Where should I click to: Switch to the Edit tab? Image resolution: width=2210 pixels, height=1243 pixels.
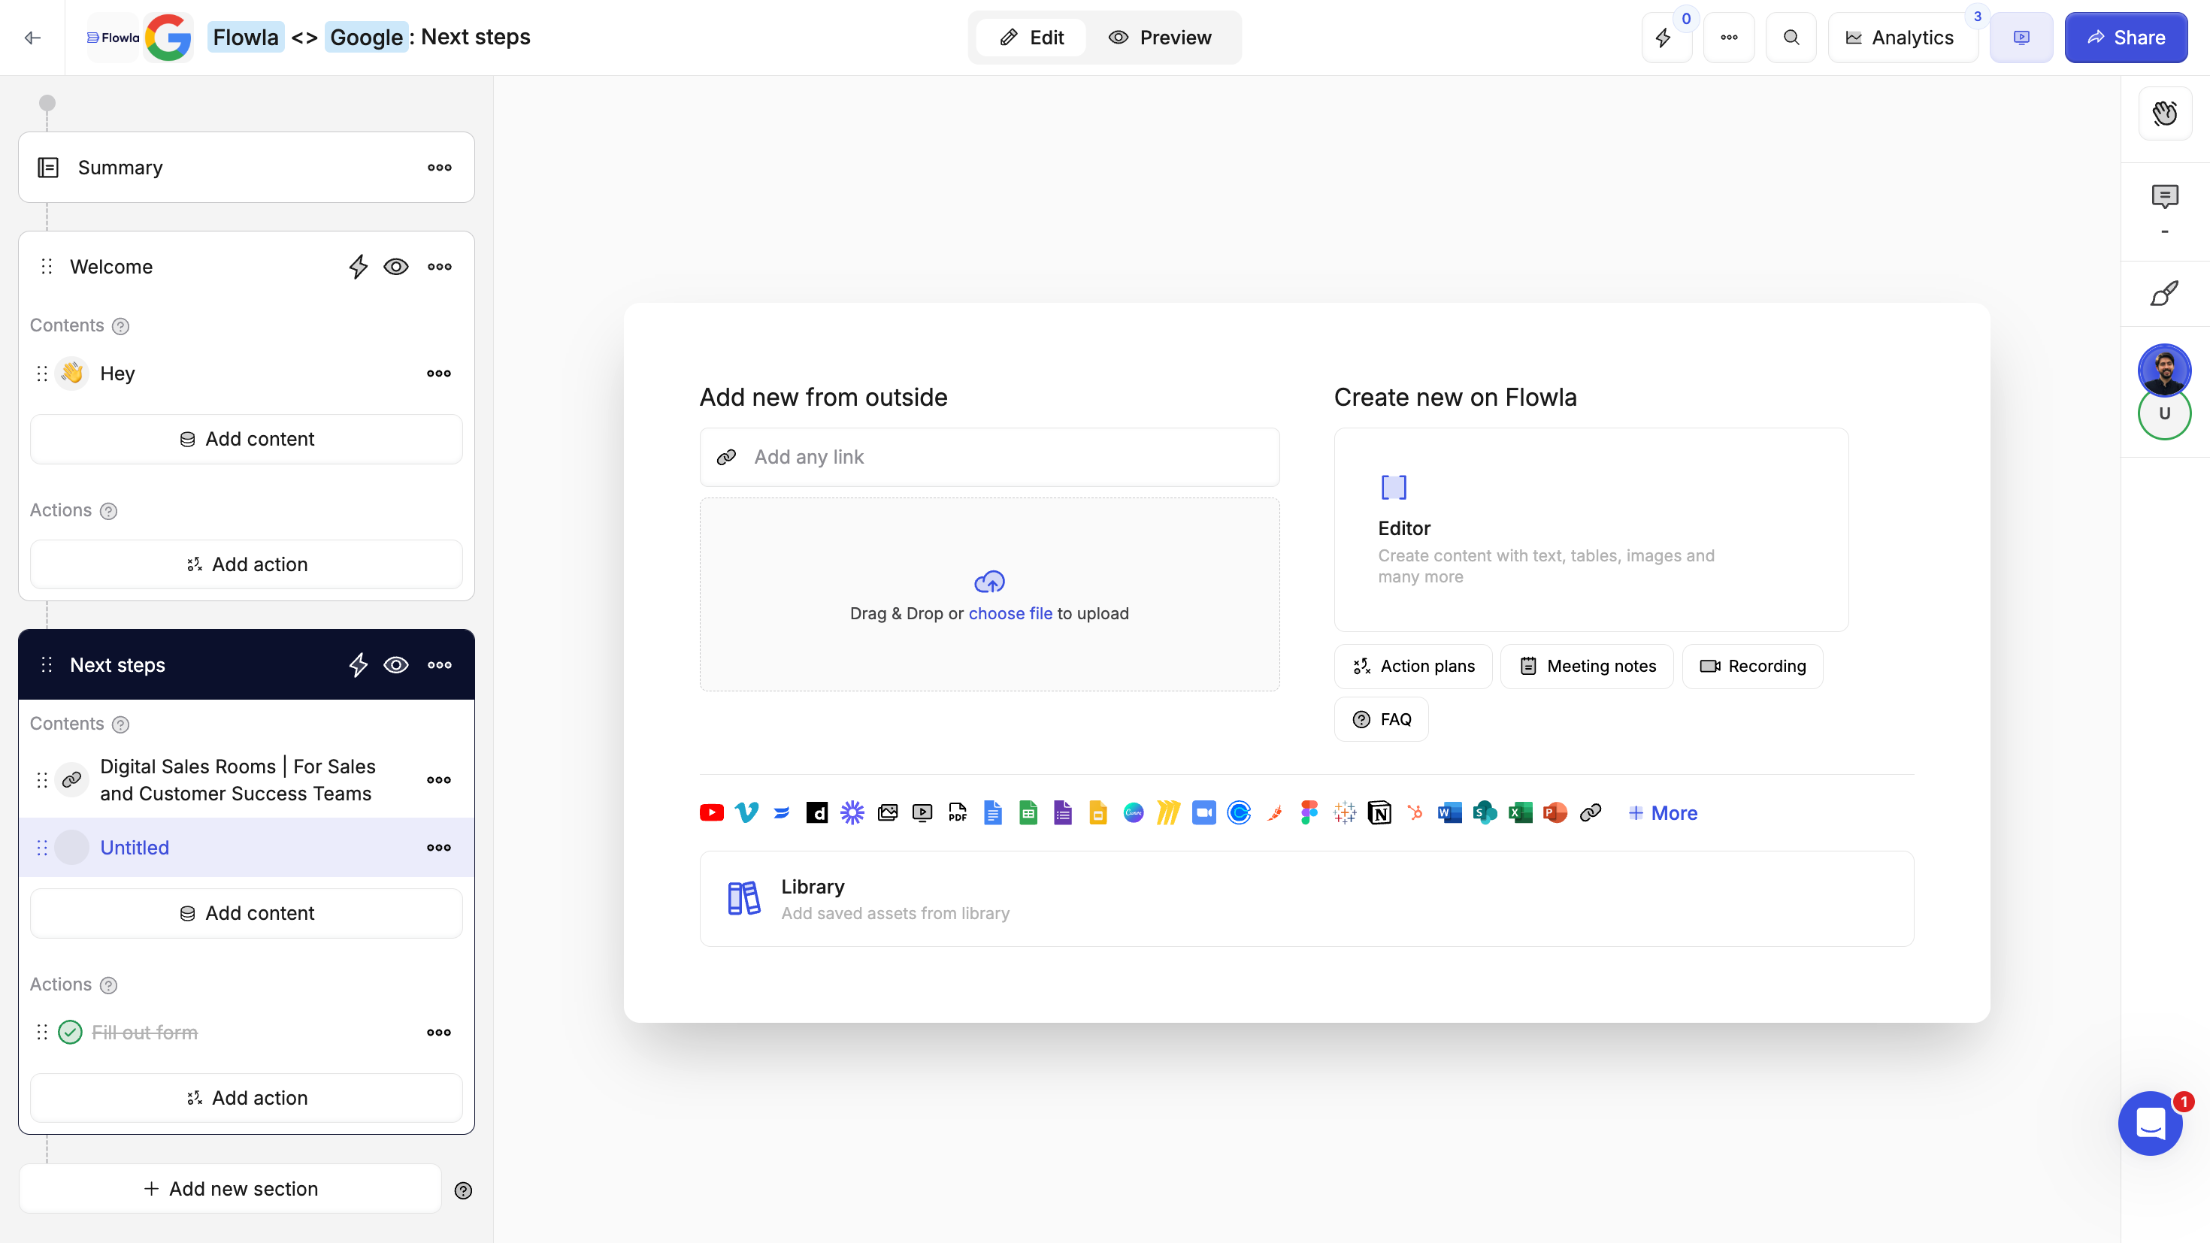[x=1032, y=38]
